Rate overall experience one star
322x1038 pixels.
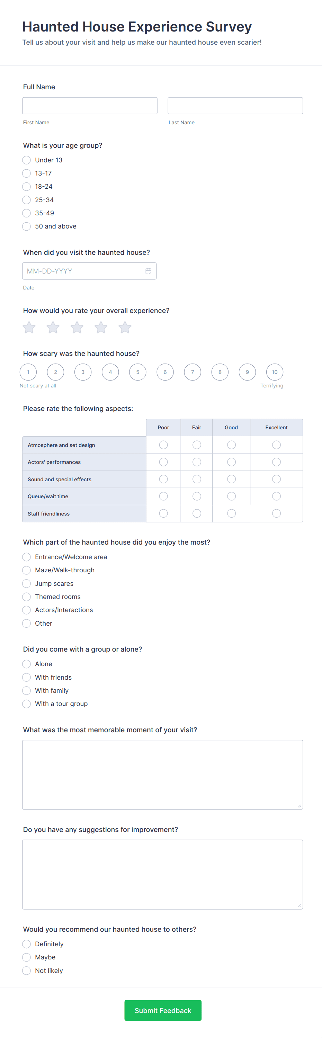[x=29, y=328]
